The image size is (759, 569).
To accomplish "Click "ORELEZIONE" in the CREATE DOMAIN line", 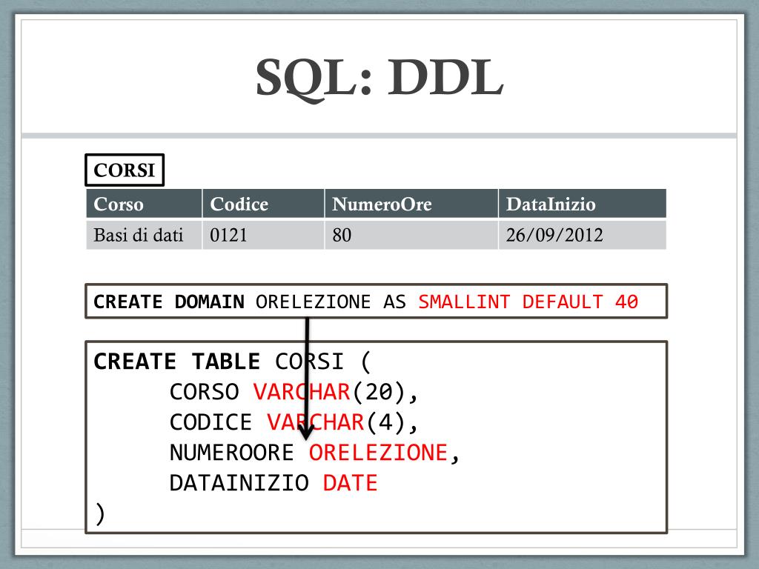I will [314, 302].
